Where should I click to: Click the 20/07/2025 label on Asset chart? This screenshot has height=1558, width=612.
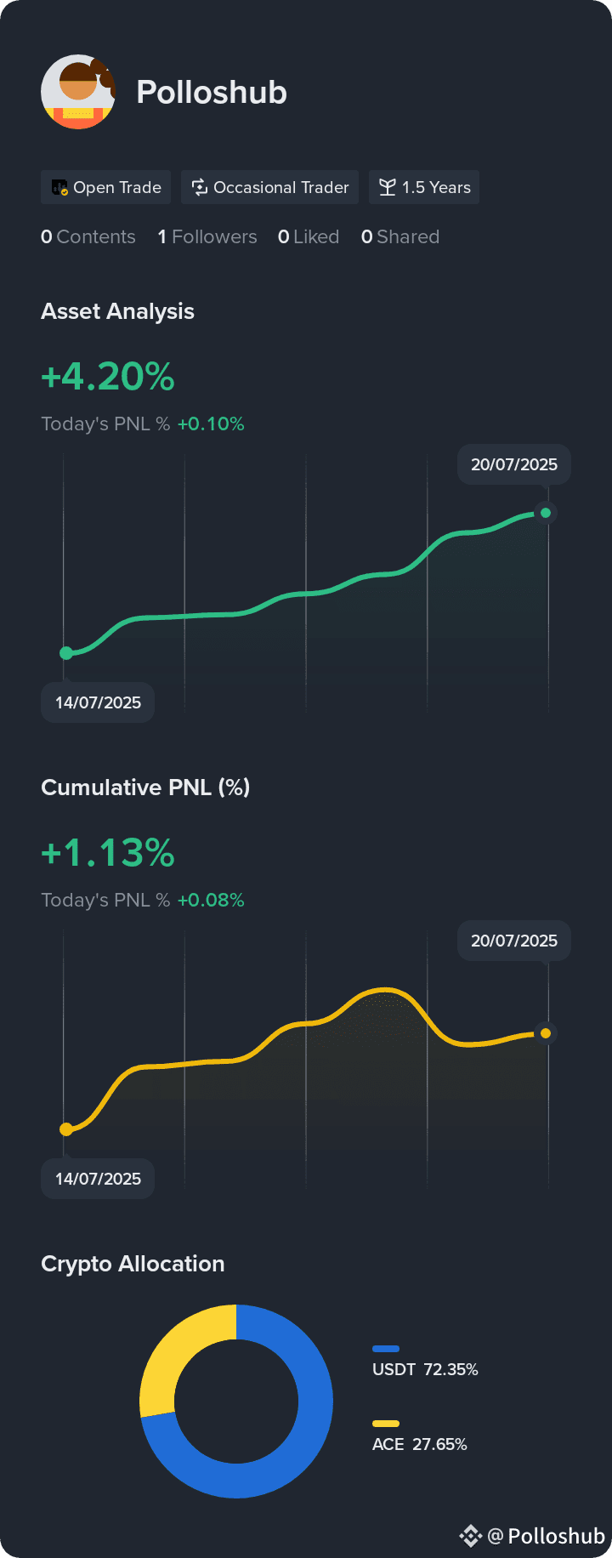(514, 464)
